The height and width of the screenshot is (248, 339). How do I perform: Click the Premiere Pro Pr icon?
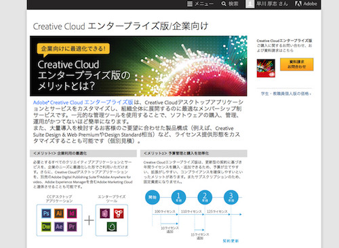click(x=72, y=227)
